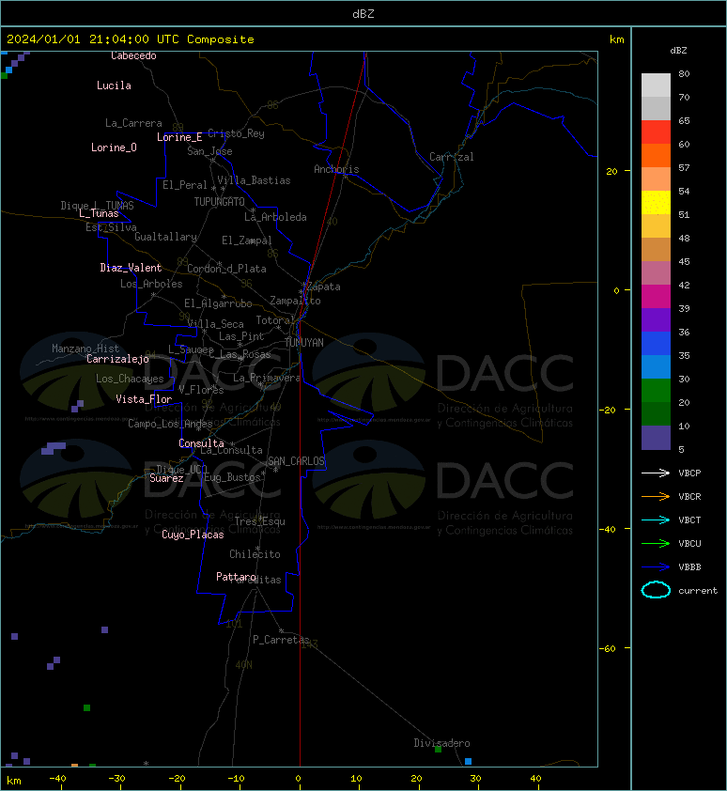Click the 'La_Primavera' label
Screen dimensions: 727x791
tap(267, 378)
